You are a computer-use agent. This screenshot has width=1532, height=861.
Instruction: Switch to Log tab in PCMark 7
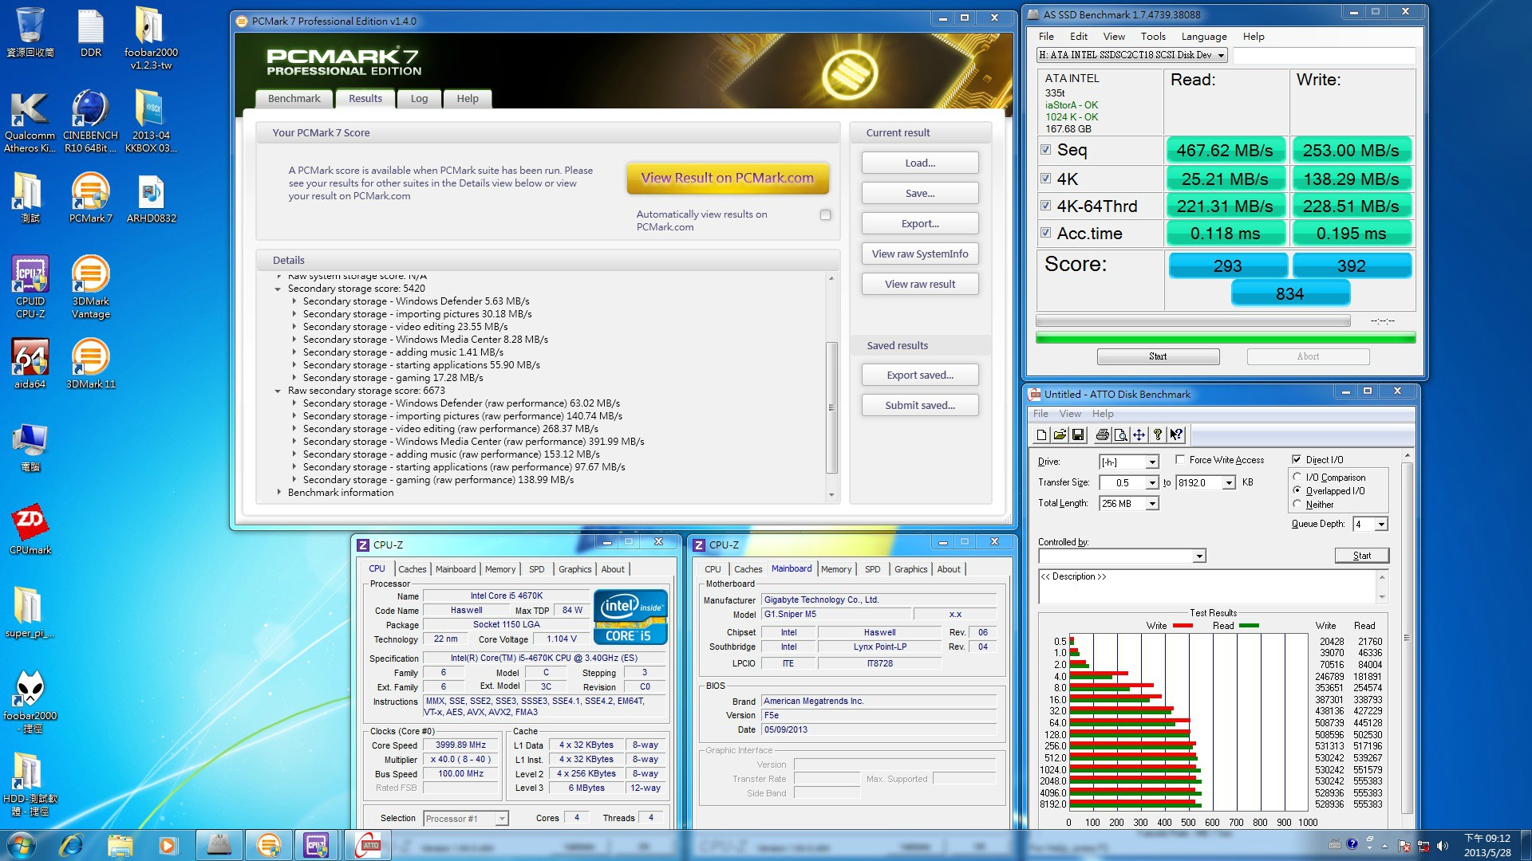(419, 98)
